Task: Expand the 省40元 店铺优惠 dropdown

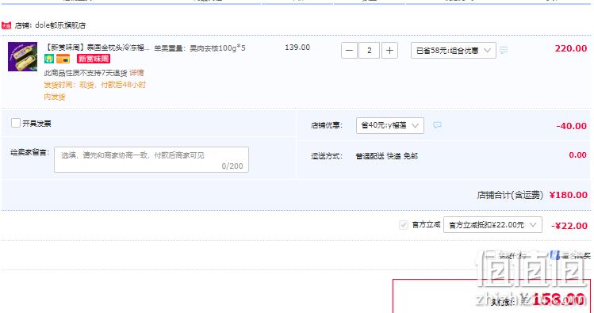Action: (x=390, y=125)
